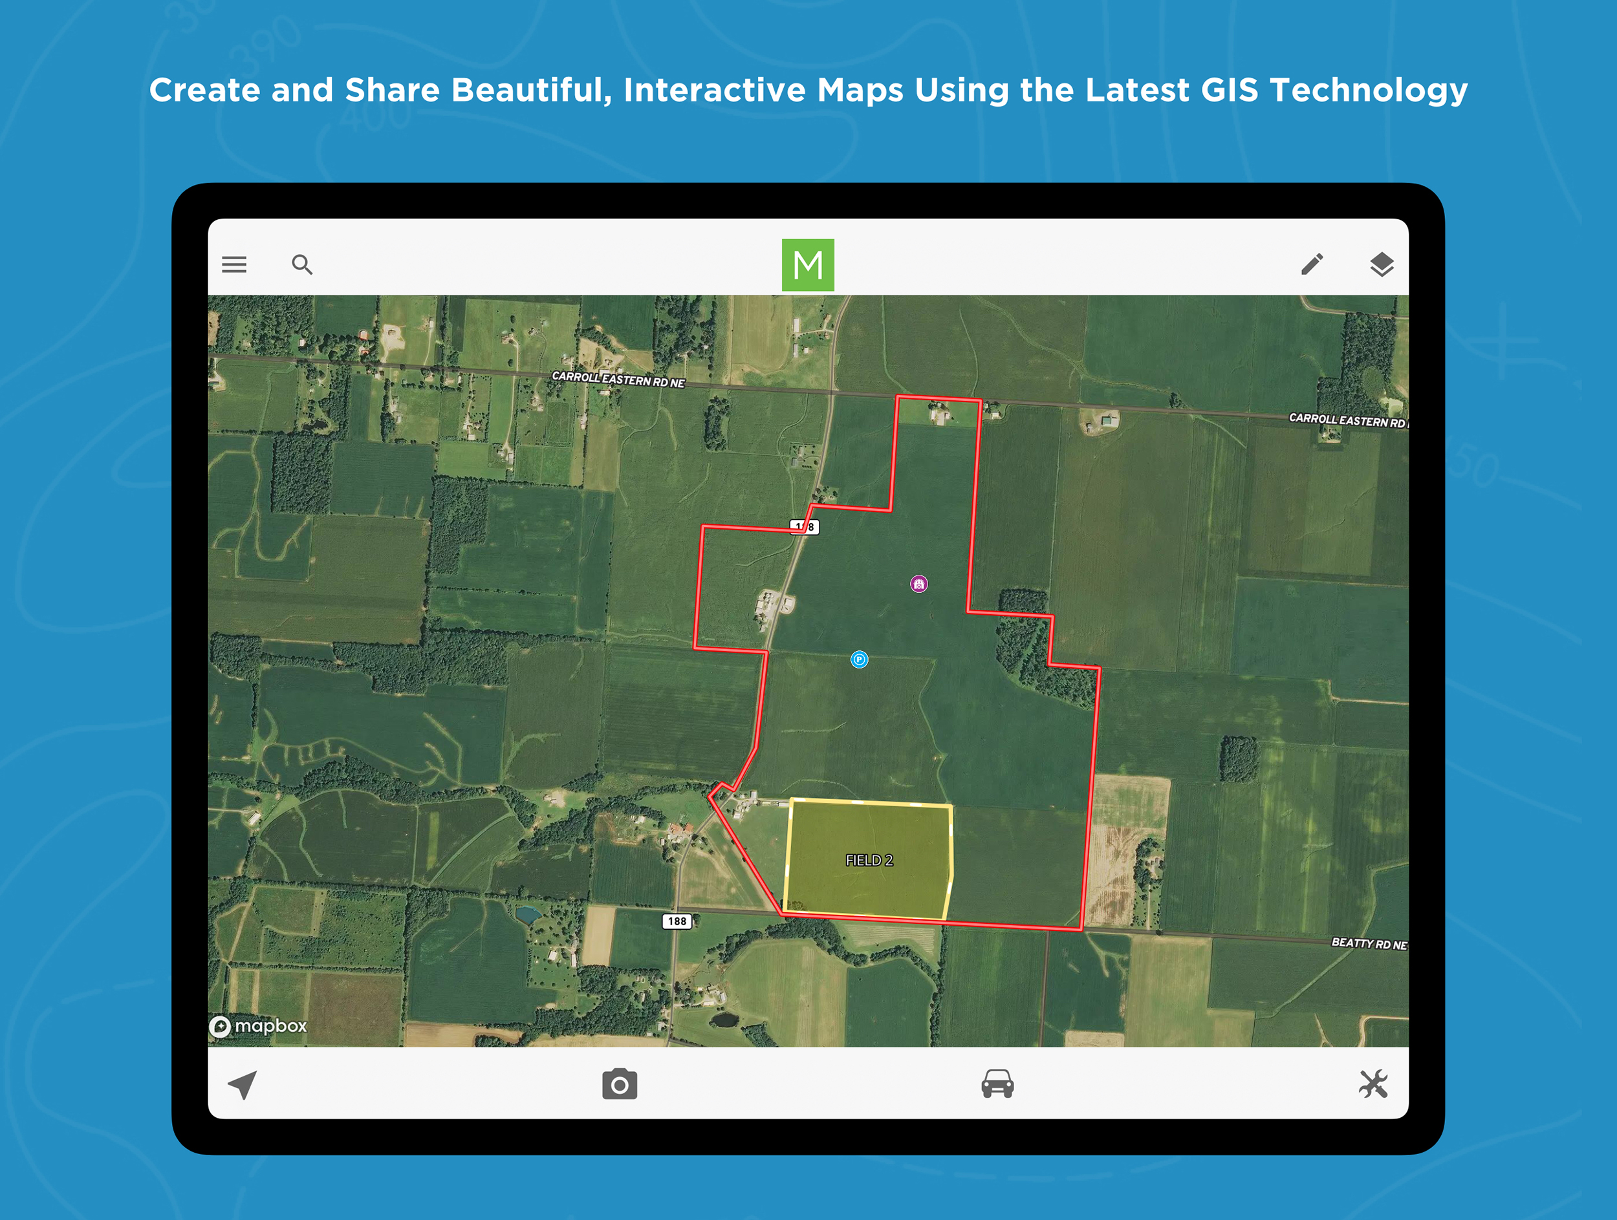1617x1220 pixels.
Task: Open the wrench tools menu
Action: pyautogui.click(x=1373, y=1084)
